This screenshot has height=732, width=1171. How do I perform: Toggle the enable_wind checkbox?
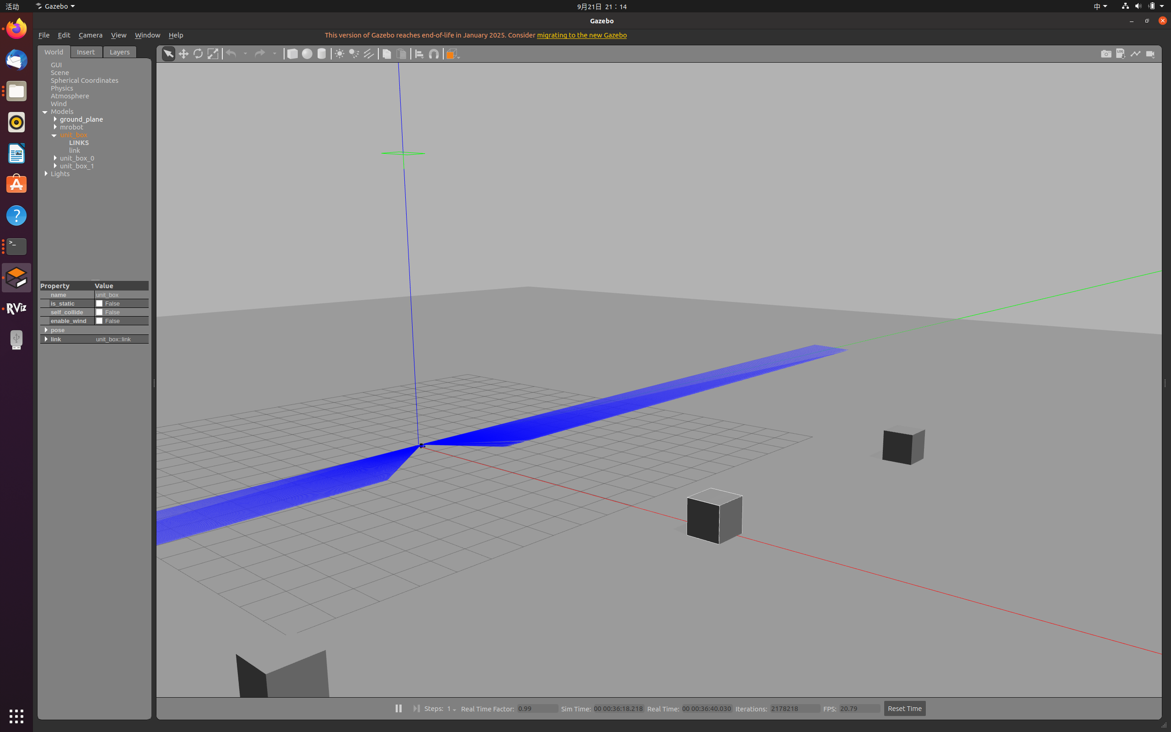point(99,321)
